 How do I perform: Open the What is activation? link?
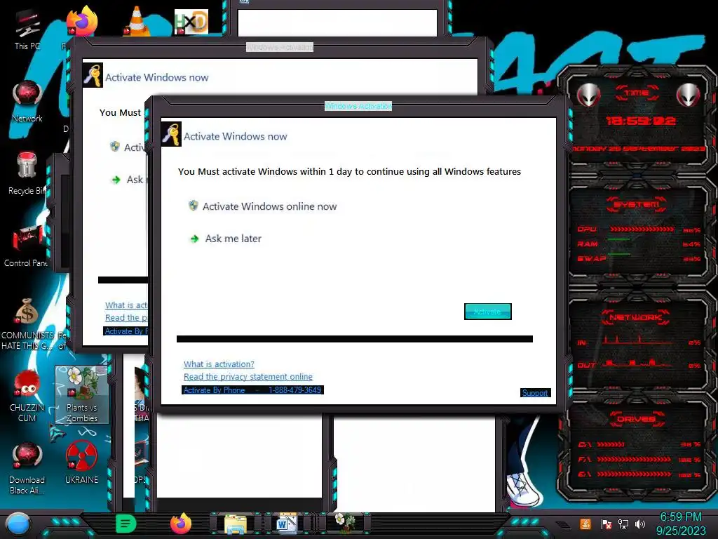click(219, 364)
